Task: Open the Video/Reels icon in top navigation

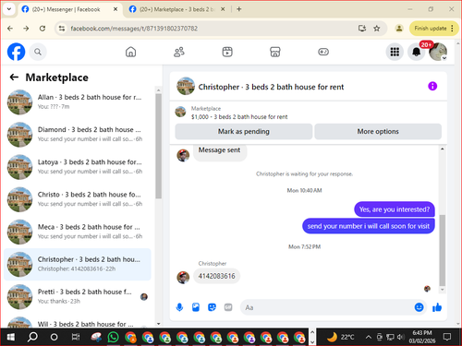Action: [x=227, y=52]
